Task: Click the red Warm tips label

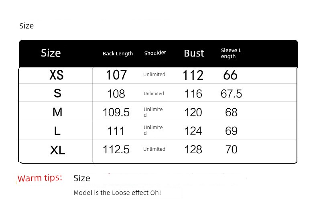Action: pyautogui.click(x=40, y=178)
